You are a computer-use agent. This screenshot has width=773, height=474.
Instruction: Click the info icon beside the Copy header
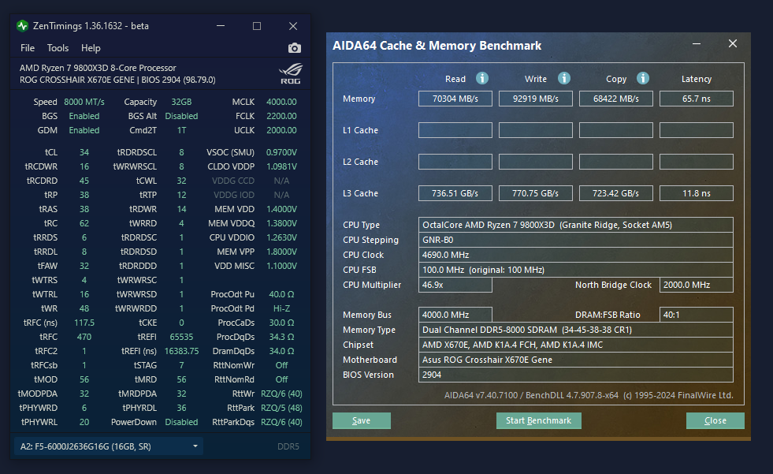pos(642,79)
